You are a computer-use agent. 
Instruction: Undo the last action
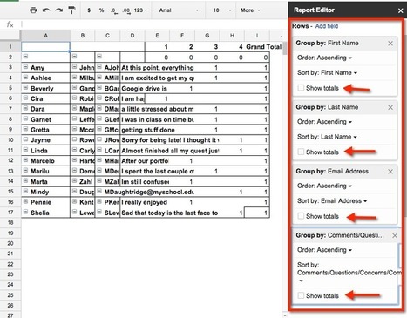[x=46, y=10]
